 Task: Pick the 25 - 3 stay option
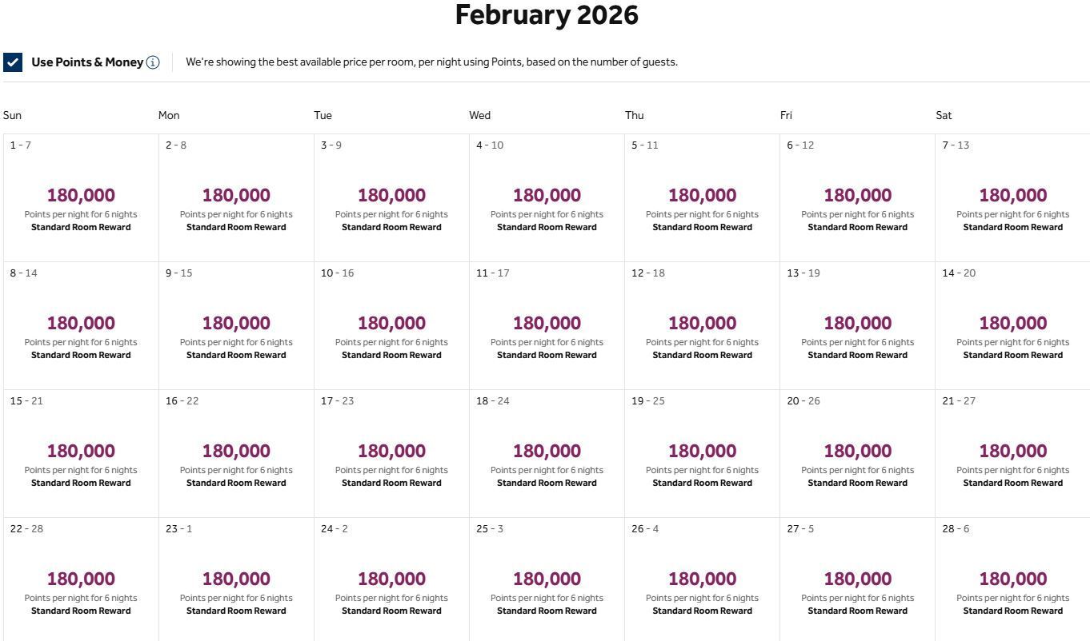coord(547,579)
